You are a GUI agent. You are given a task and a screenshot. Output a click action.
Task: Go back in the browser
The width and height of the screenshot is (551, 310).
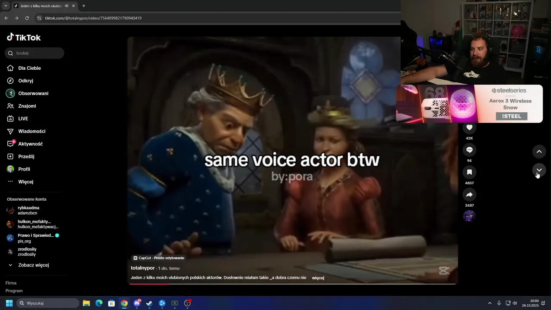6,18
